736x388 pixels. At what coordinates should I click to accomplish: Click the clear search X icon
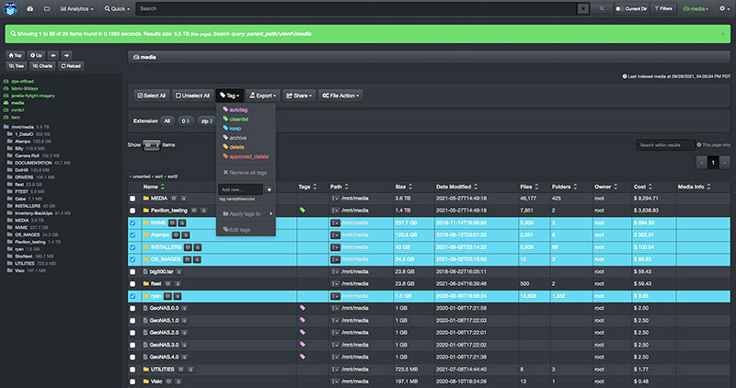pyautogui.click(x=582, y=8)
